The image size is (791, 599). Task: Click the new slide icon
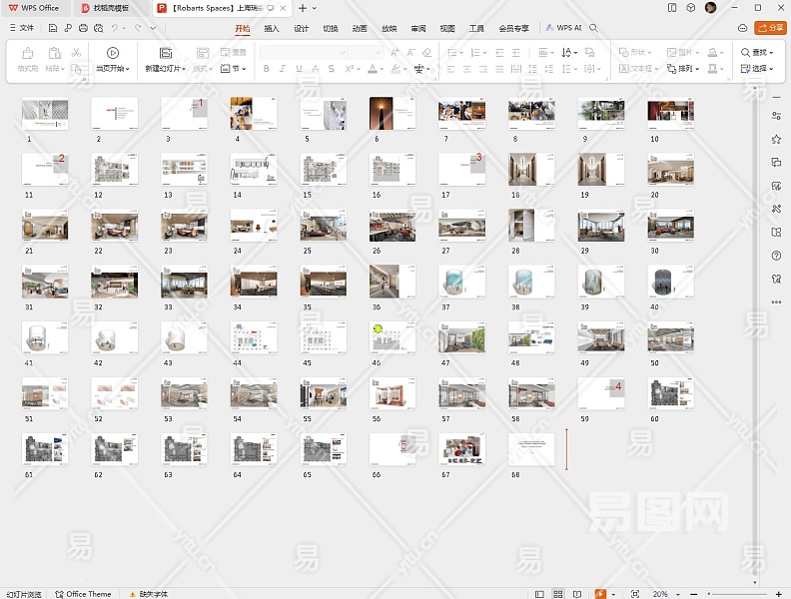coord(165,53)
